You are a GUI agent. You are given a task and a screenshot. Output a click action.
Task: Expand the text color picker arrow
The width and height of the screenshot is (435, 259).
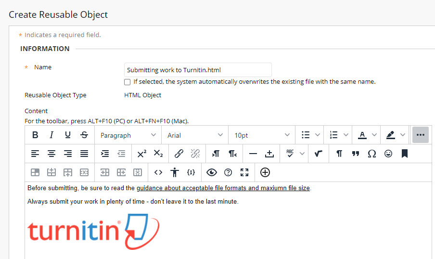point(374,135)
